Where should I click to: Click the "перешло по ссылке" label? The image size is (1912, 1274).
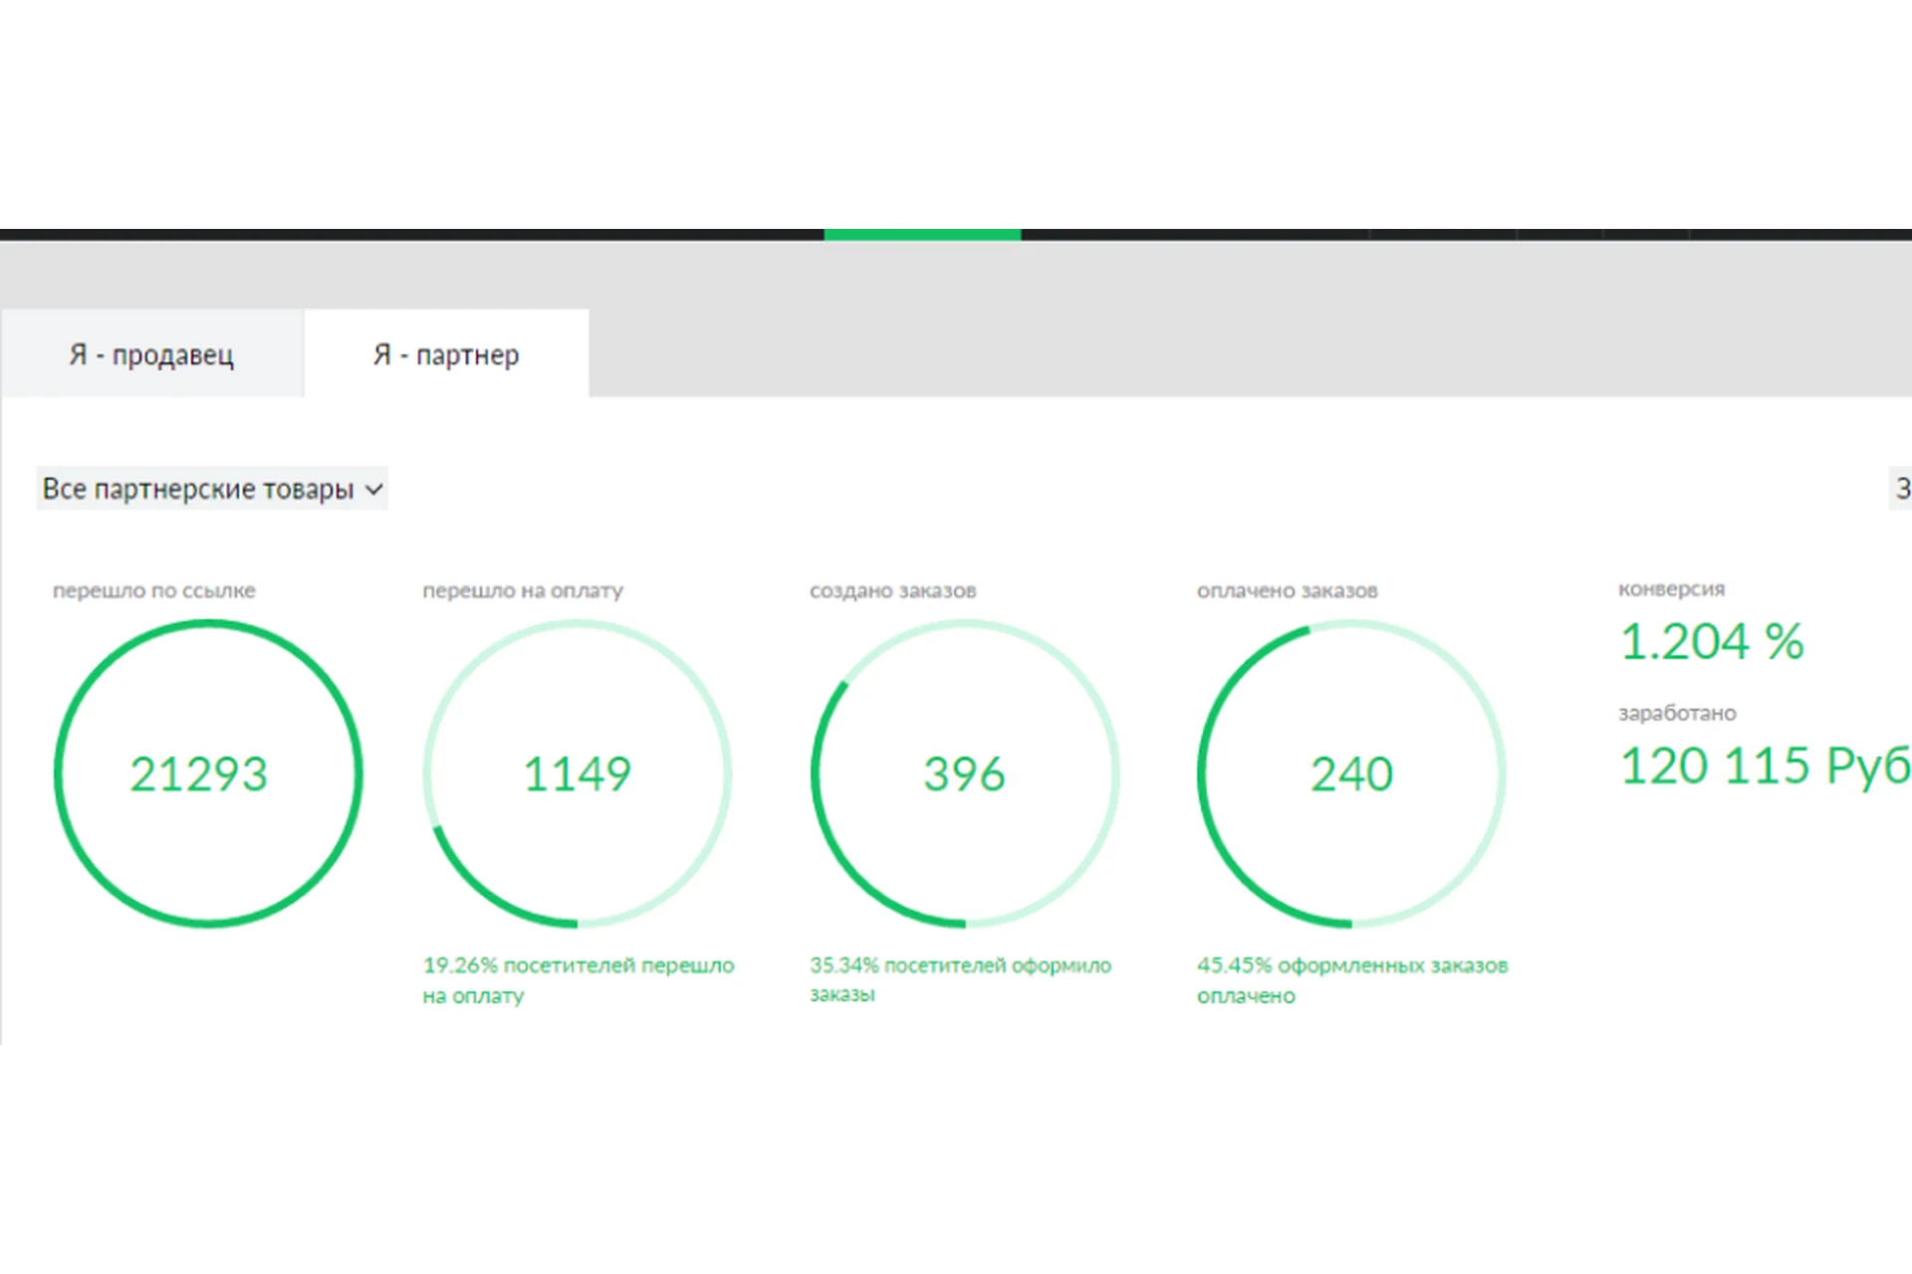[x=154, y=590]
